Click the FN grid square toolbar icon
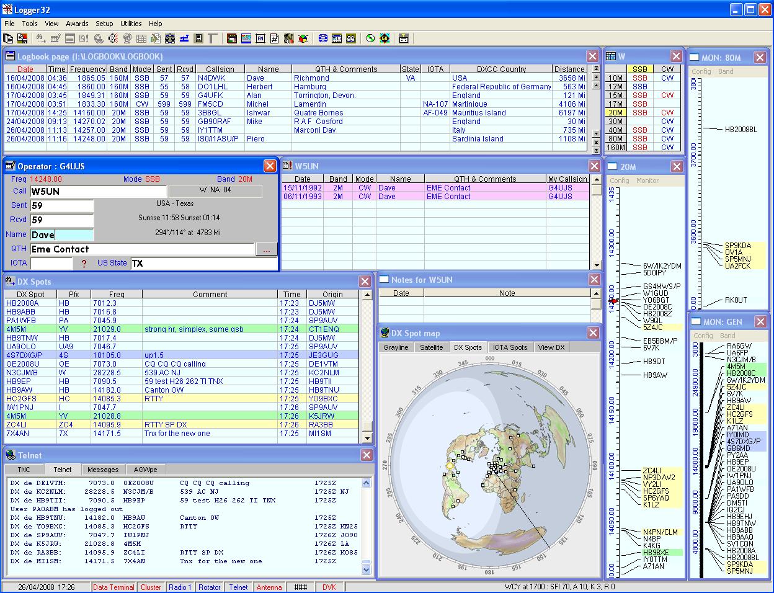 (x=260, y=38)
